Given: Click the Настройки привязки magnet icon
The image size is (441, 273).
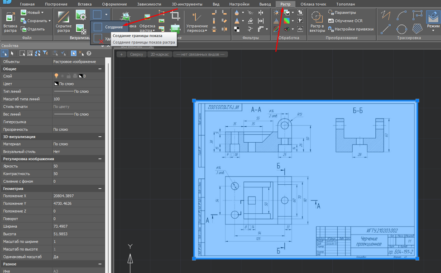Looking at the screenshot, I should (x=331, y=29).
